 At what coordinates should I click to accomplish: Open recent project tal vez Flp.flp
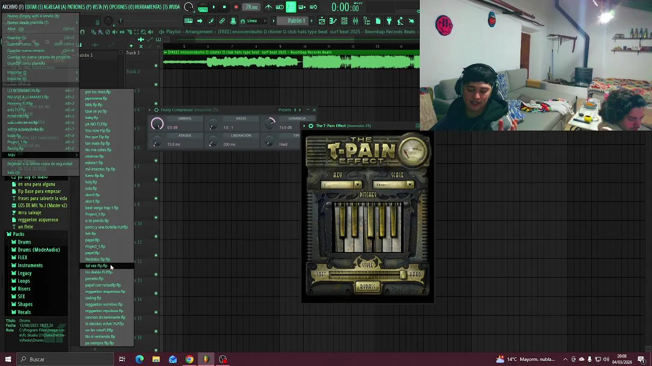[106, 266]
